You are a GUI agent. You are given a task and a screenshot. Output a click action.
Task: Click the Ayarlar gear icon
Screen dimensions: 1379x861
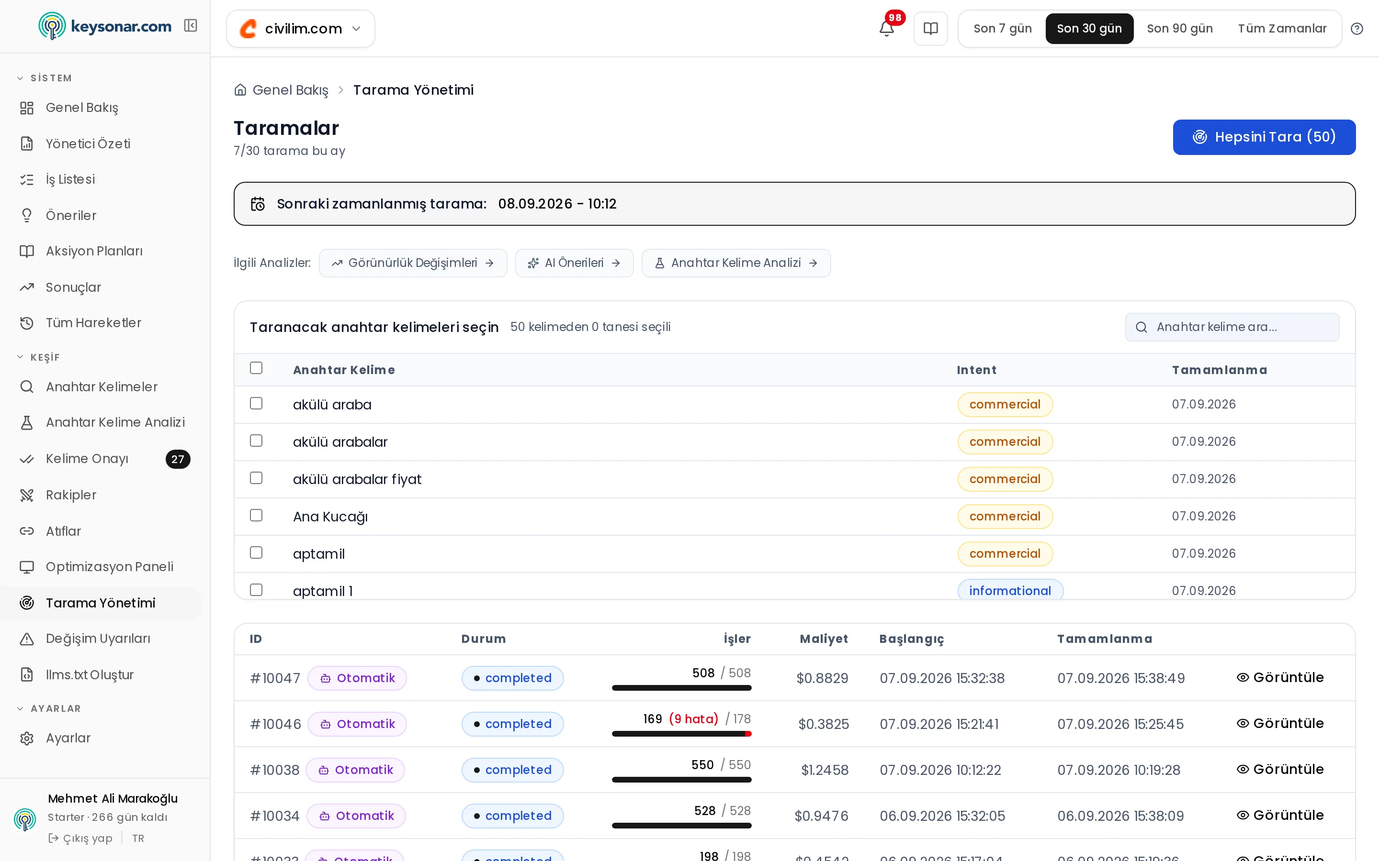point(27,738)
